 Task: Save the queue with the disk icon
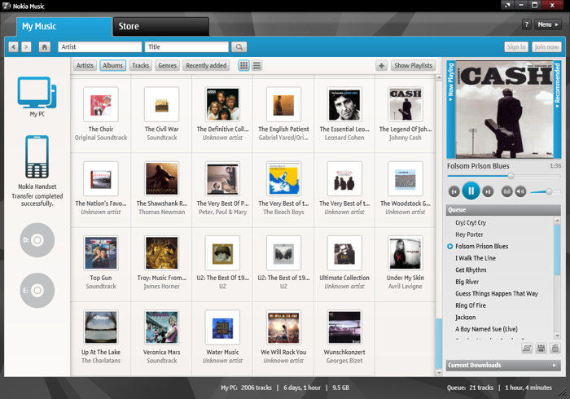(541, 349)
